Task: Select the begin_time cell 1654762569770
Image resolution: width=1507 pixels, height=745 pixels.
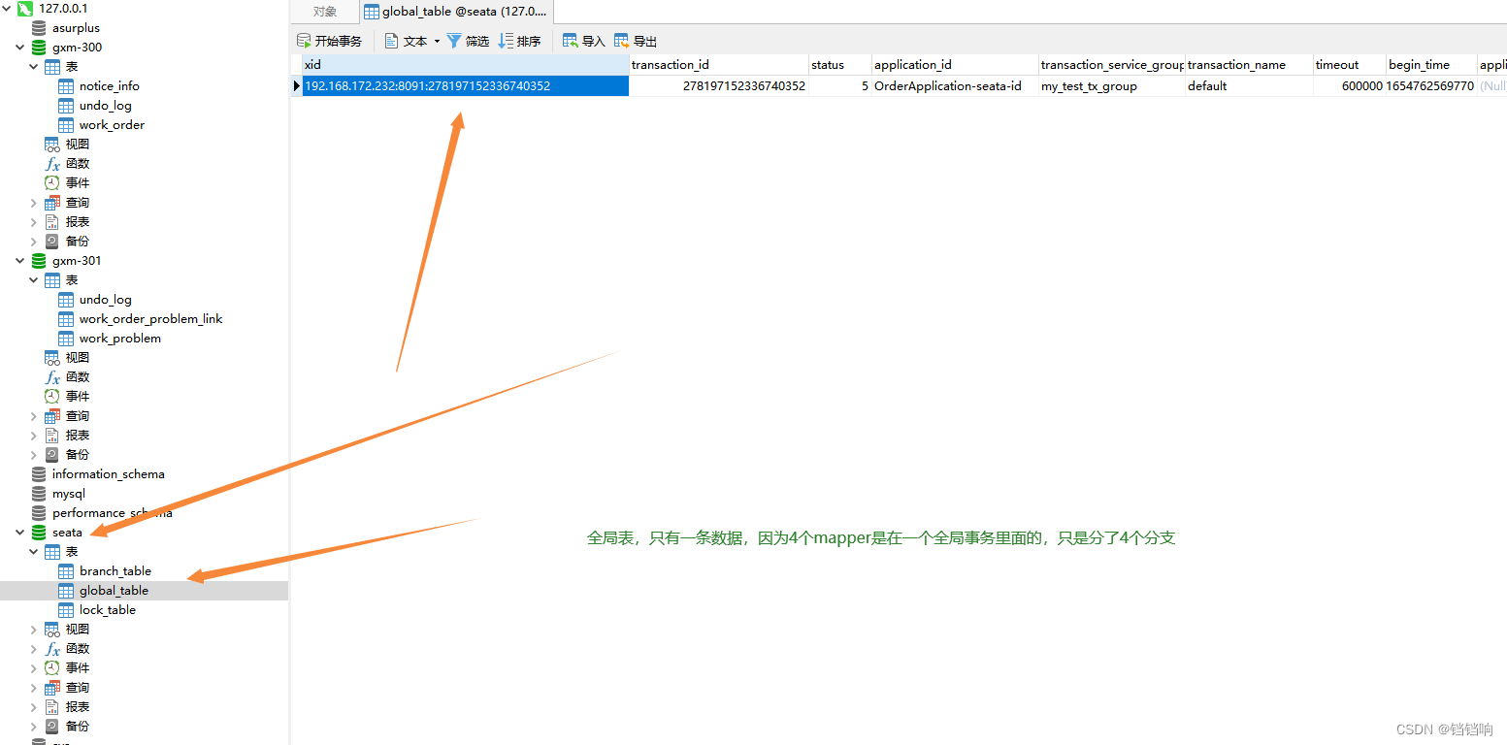Action: 1431,85
